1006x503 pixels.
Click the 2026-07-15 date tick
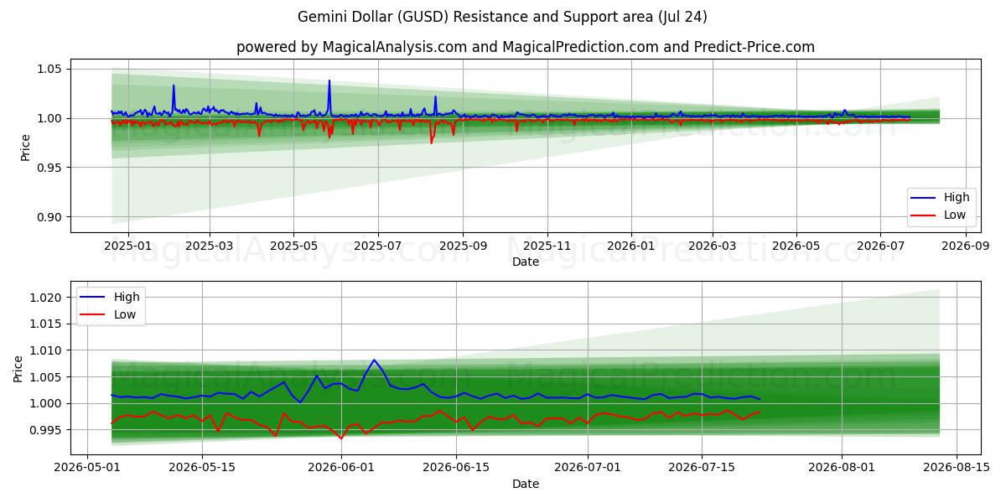[x=703, y=468]
